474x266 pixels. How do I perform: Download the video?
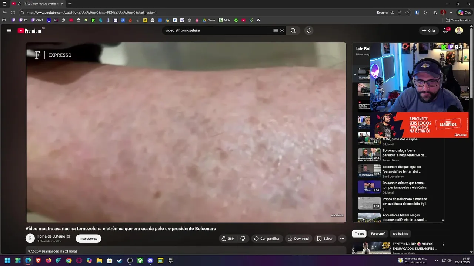click(298, 239)
